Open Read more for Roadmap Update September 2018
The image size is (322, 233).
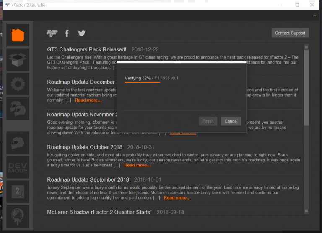pyautogui.click(x=177, y=198)
